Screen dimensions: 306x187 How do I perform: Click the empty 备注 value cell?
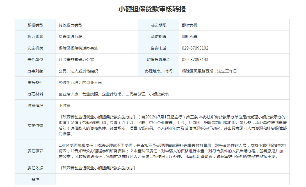click(172, 179)
